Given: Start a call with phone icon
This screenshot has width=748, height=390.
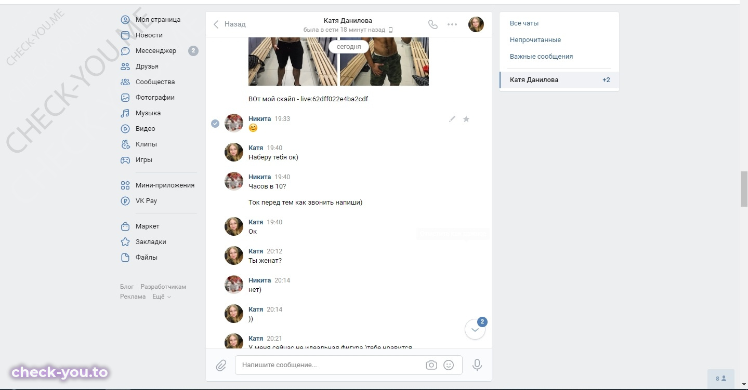Looking at the screenshot, I should 432,24.
